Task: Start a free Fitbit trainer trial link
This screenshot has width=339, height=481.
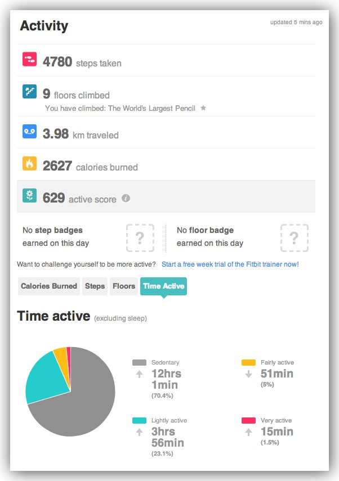Action: coord(230,264)
